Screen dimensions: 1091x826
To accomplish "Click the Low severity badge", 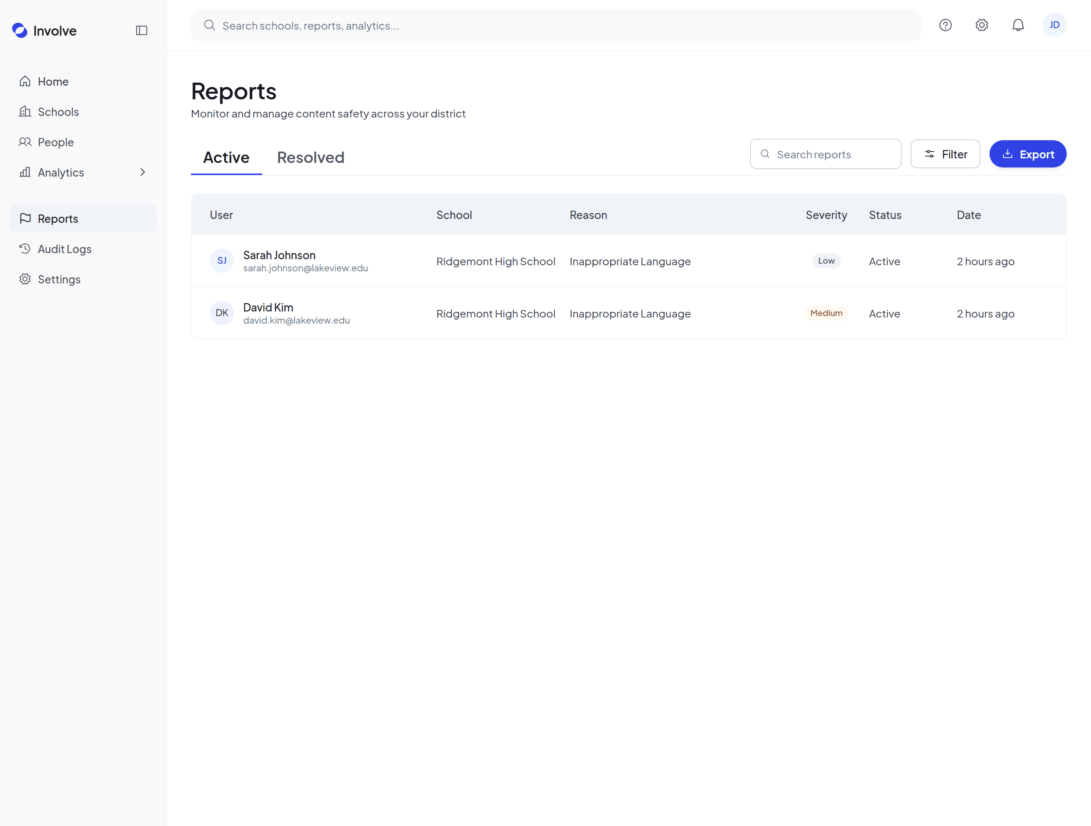I will pyautogui.click(x=826, y=261).
